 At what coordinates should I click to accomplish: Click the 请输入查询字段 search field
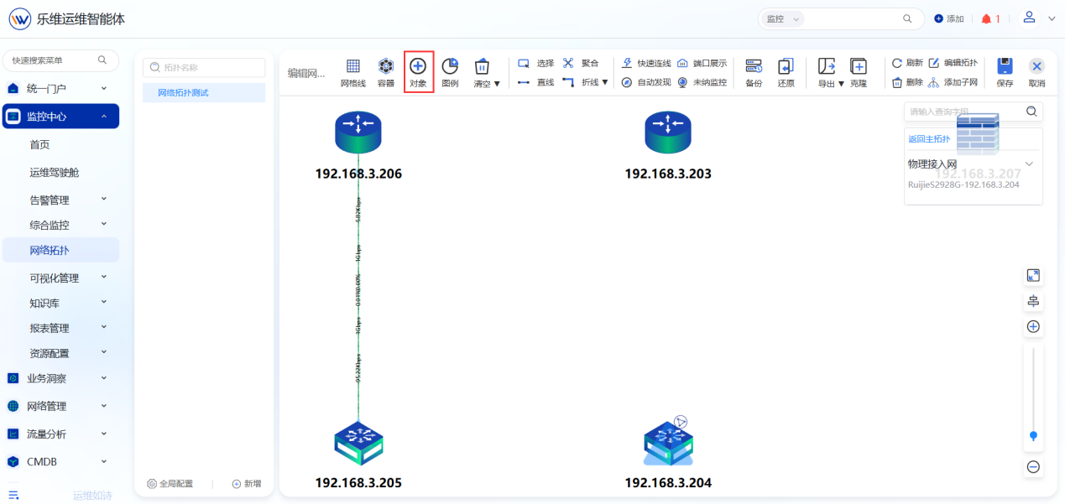coord(963,112)
